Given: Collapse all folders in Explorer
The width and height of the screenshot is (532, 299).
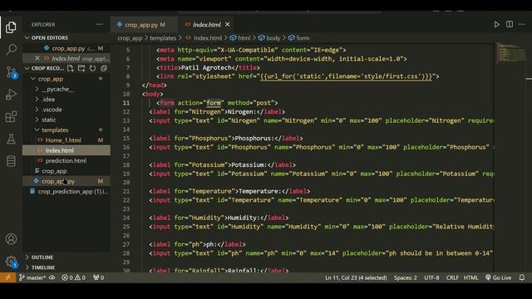Looking at the screenshot, I should (104, 68).
